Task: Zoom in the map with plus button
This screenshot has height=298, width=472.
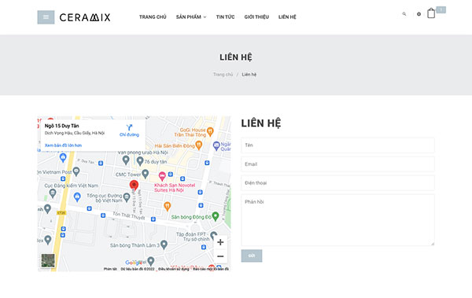Action: 220,242
